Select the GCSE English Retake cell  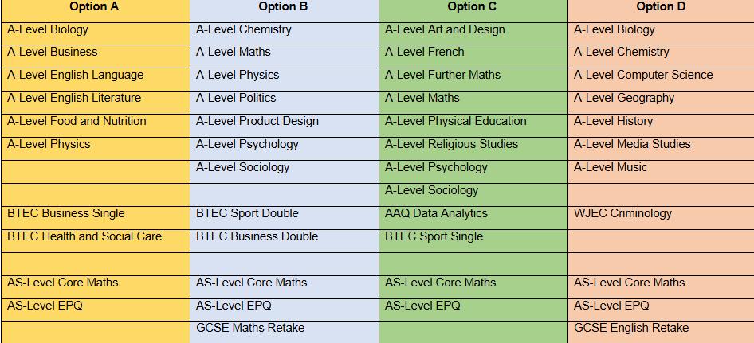(631, 329)
